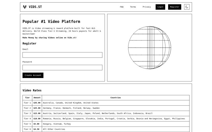Click the $4.50 amount

(37, 129)
